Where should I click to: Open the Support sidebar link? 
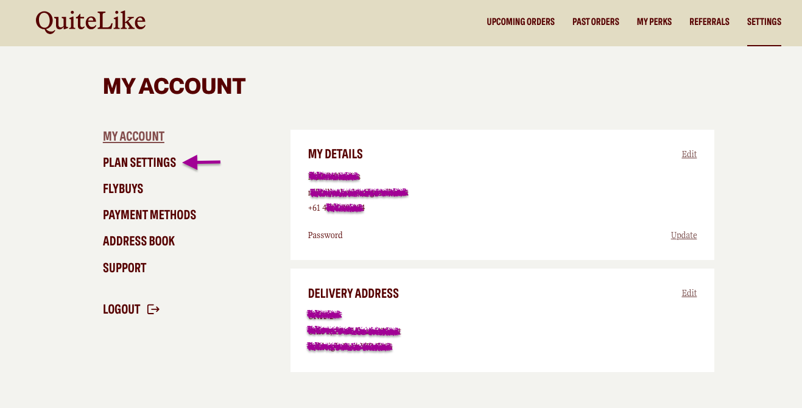click(x=125, y=268)
